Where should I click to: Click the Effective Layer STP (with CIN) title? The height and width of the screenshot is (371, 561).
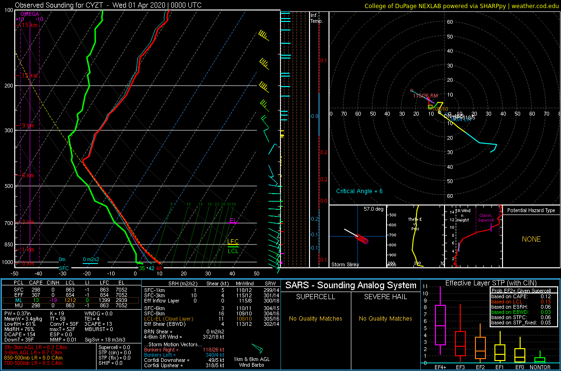(x=491, y=283)
